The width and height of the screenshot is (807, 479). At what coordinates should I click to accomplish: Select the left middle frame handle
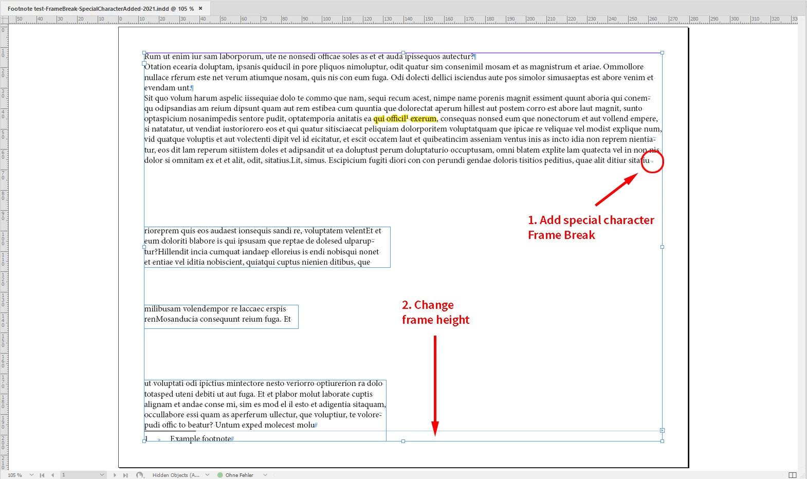(x=144, y=247)
